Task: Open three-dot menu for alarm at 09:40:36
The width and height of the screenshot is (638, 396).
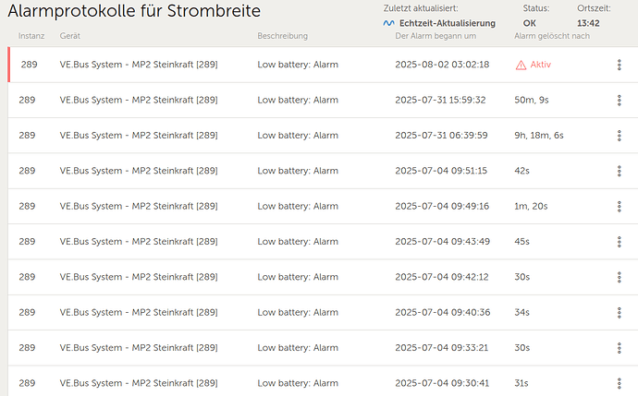Action: click(619, 312)
